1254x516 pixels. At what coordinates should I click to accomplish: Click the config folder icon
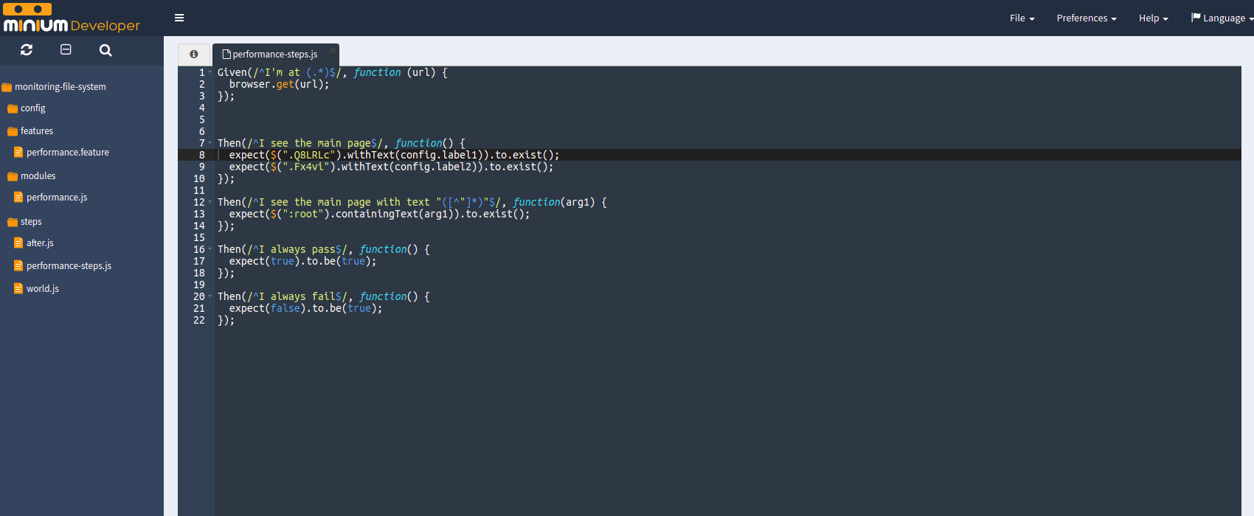(x=13, y=108)
